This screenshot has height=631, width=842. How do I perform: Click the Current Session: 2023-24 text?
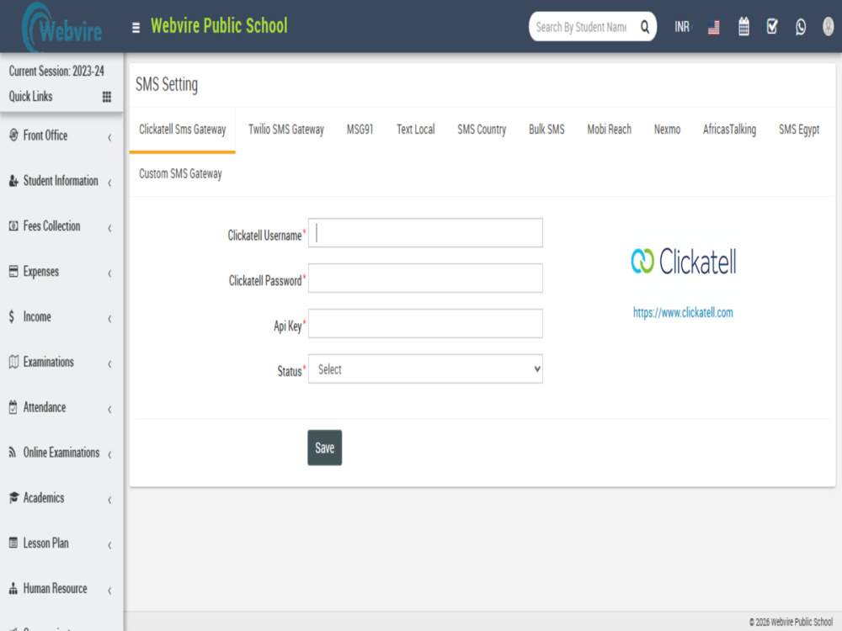click(x=56, y=71)
